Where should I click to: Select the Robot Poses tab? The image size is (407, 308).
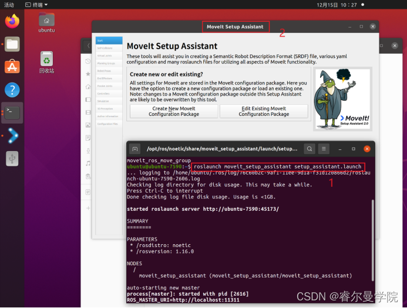tap(109, 71)
